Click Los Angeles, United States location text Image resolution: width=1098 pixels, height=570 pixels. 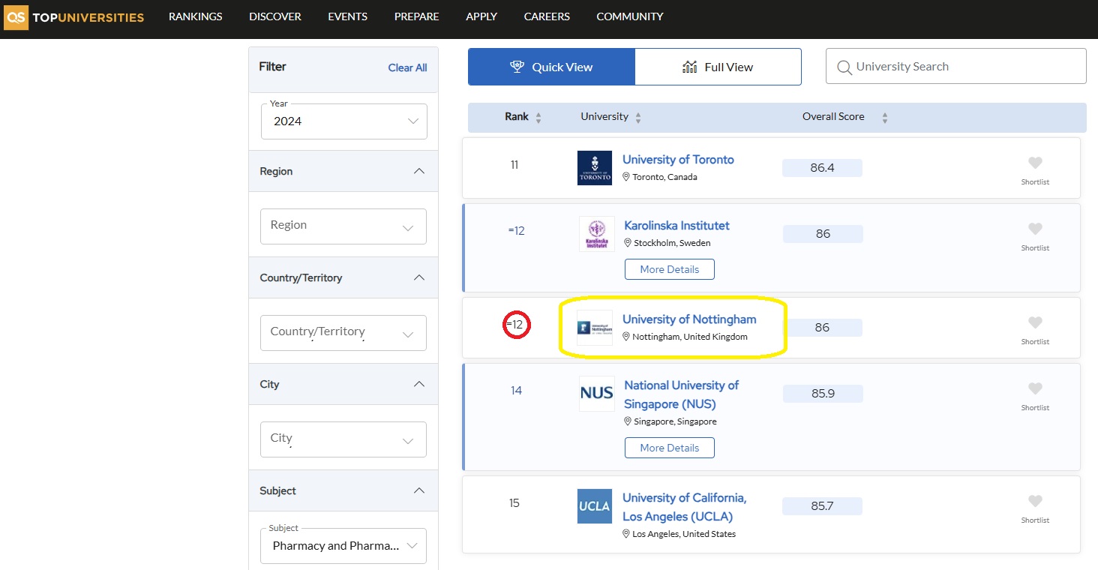(x=684, y=534)
